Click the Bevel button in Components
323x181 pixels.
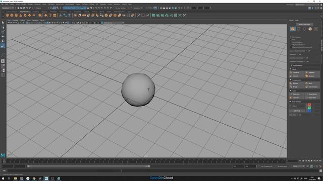pos(312,83)
